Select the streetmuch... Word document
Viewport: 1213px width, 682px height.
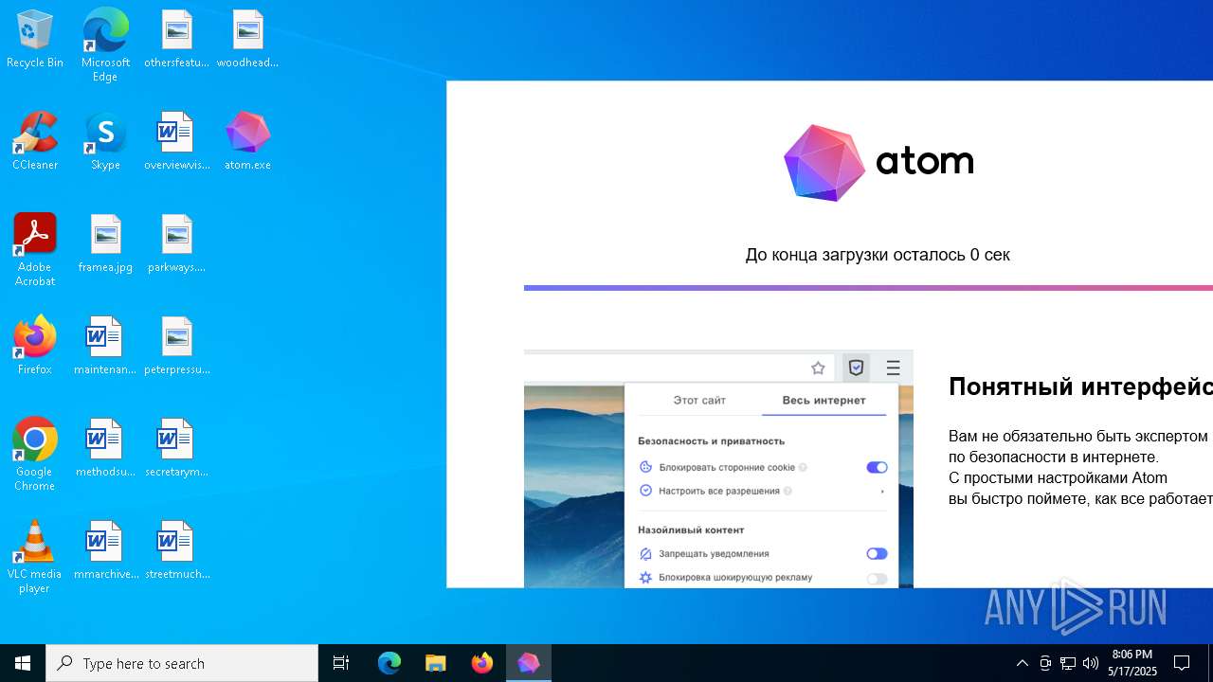click(x=176, y=551)
